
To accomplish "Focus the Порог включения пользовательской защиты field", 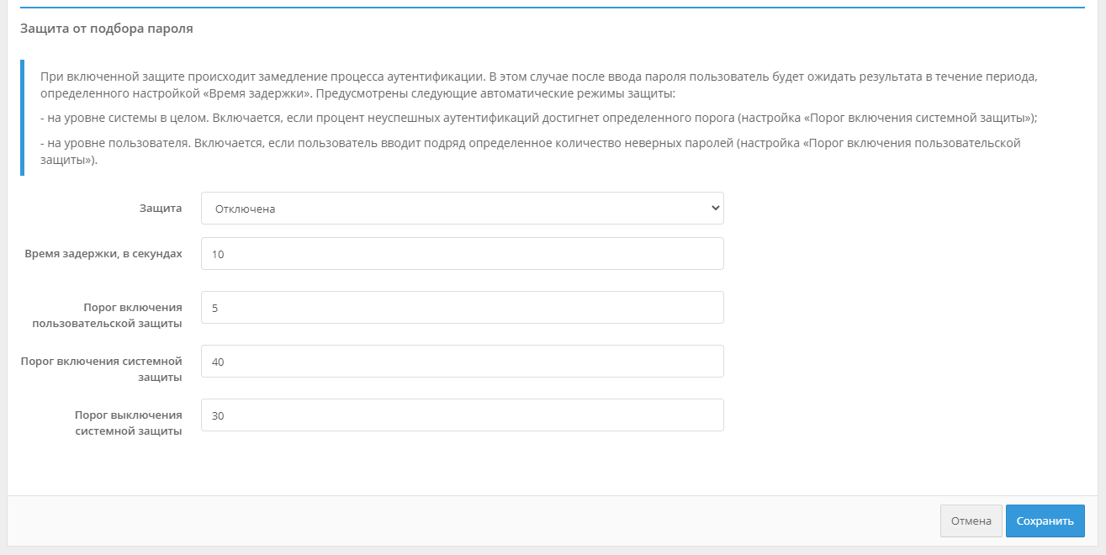I will point(462,308).
